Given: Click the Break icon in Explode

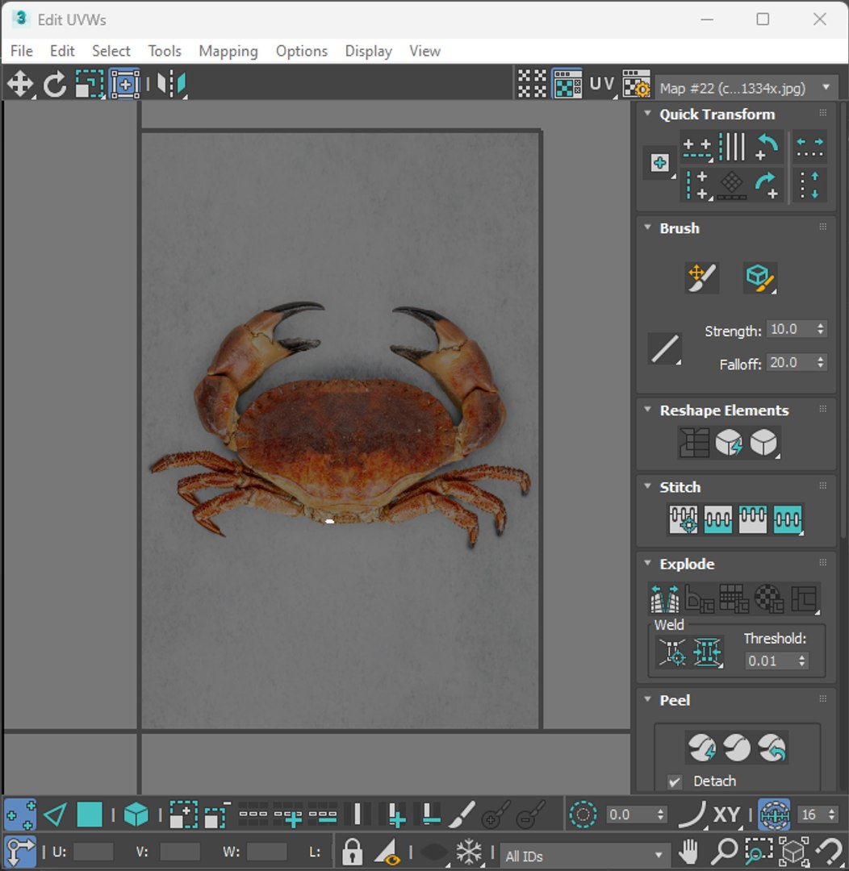Looking at the screenshot, I should point(664,598).
